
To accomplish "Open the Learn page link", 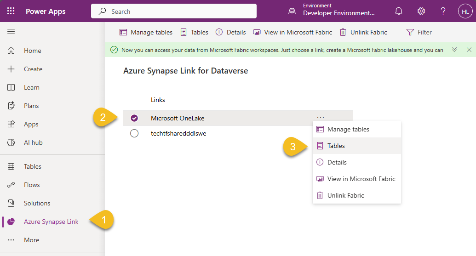I will coord(32,87).
